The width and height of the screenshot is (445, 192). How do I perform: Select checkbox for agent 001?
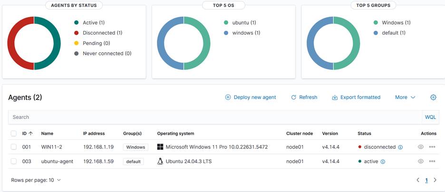tap(14, 147)
